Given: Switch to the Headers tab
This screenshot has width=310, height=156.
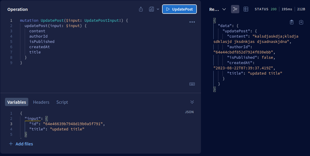Looking at the screenshot, I should point(41,102).
